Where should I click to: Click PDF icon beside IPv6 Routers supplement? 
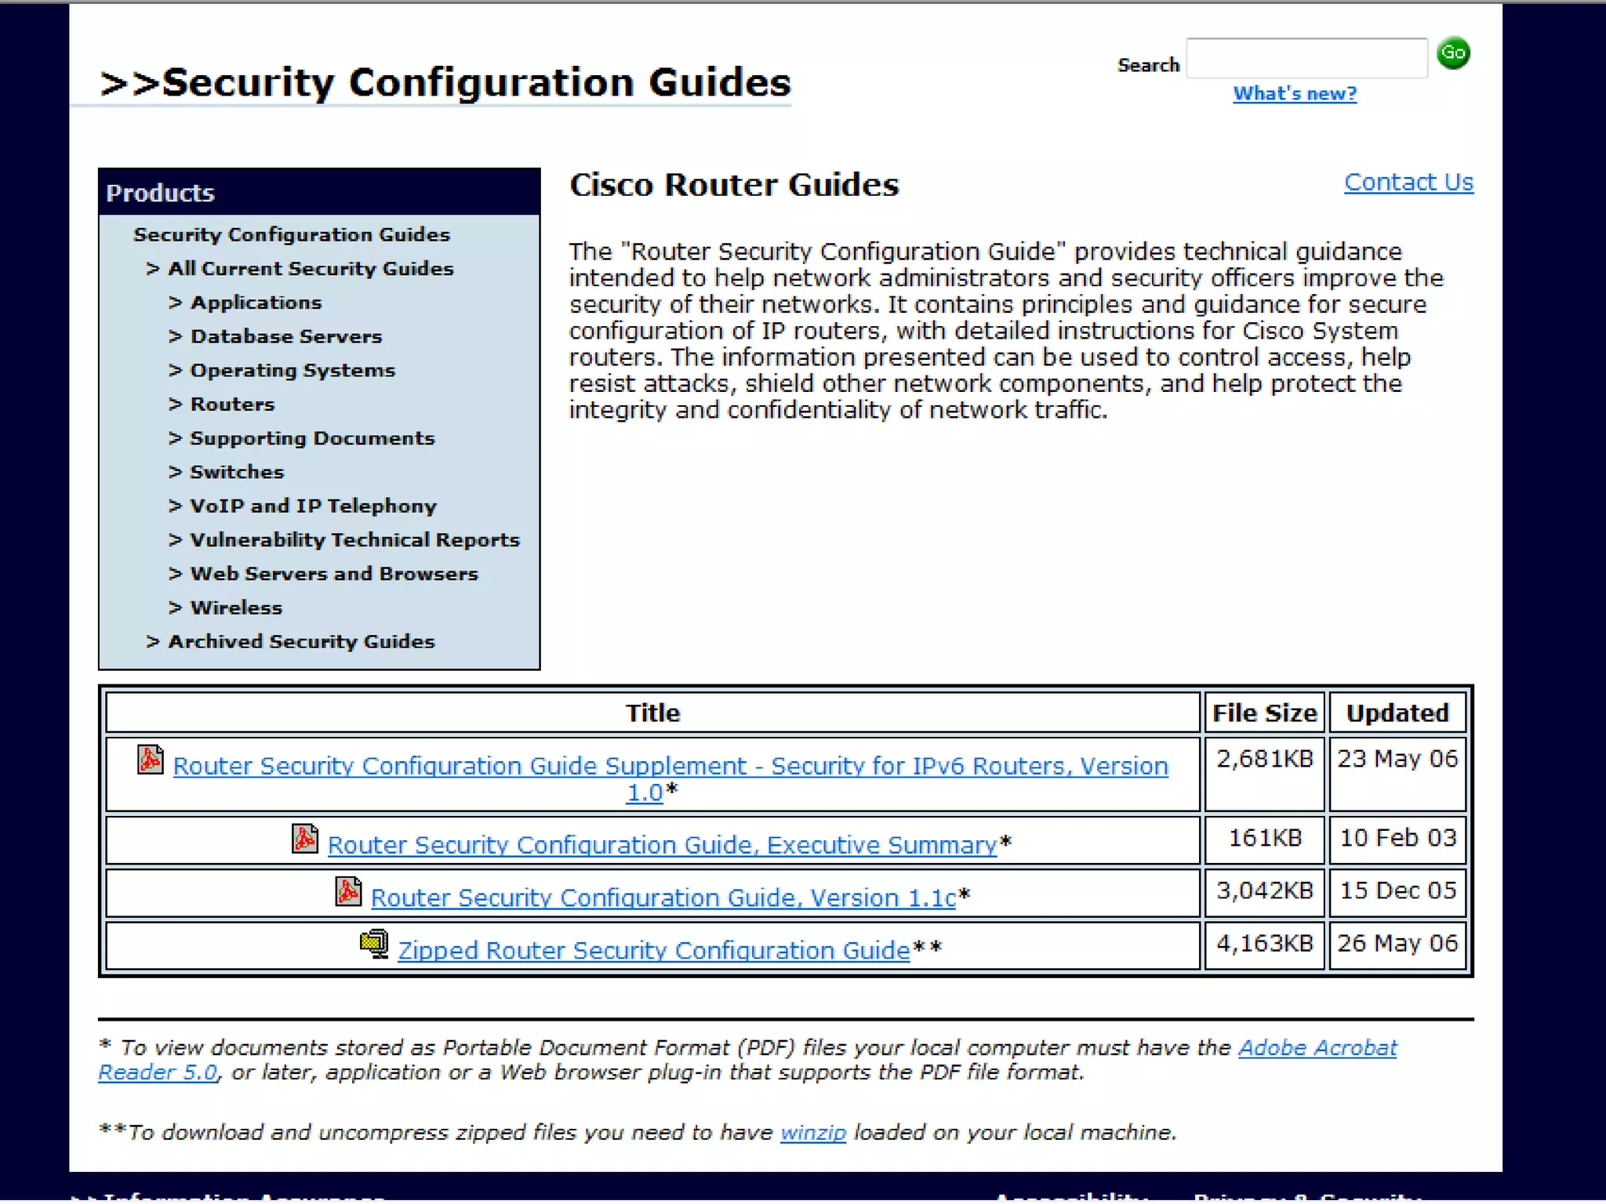click(150, 760)
